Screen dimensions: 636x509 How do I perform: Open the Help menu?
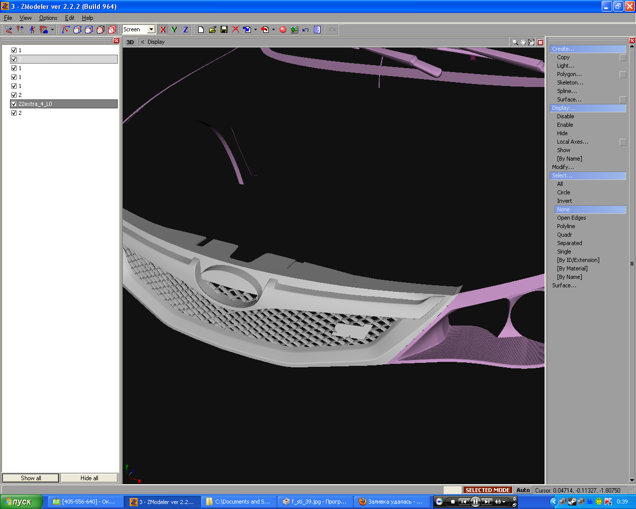[x=87, y=18]
